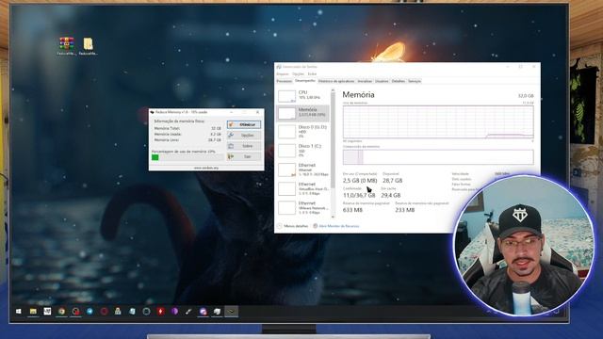Viewport: 603px width, 339px height.
Task: Collapse view with Menos detalhes
Action: (x=293, y=226)
